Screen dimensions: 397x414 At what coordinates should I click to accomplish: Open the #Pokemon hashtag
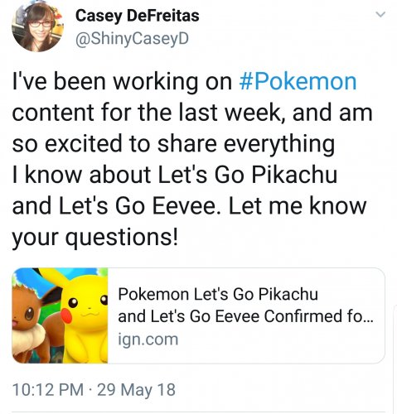tap(298, 82)
